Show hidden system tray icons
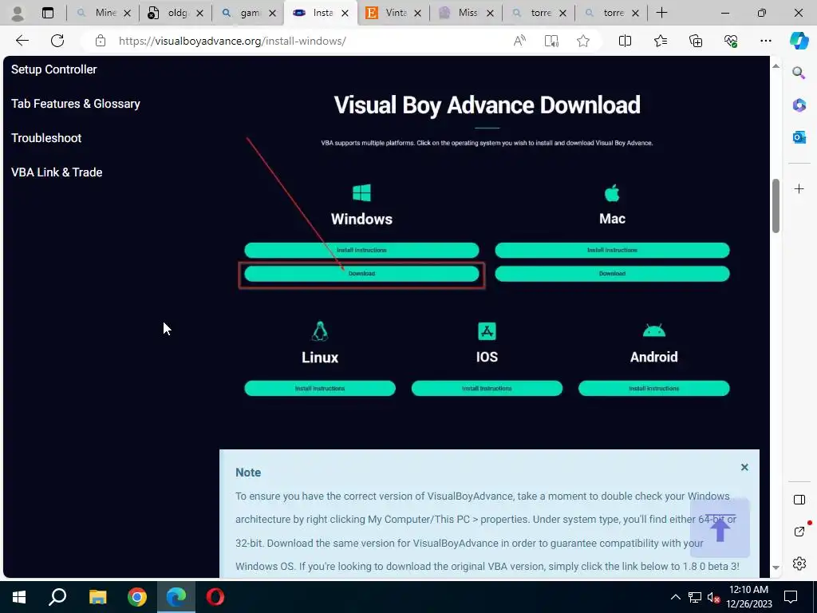The height and width of the screenshot is (613, 817). (x=675, y=597)
